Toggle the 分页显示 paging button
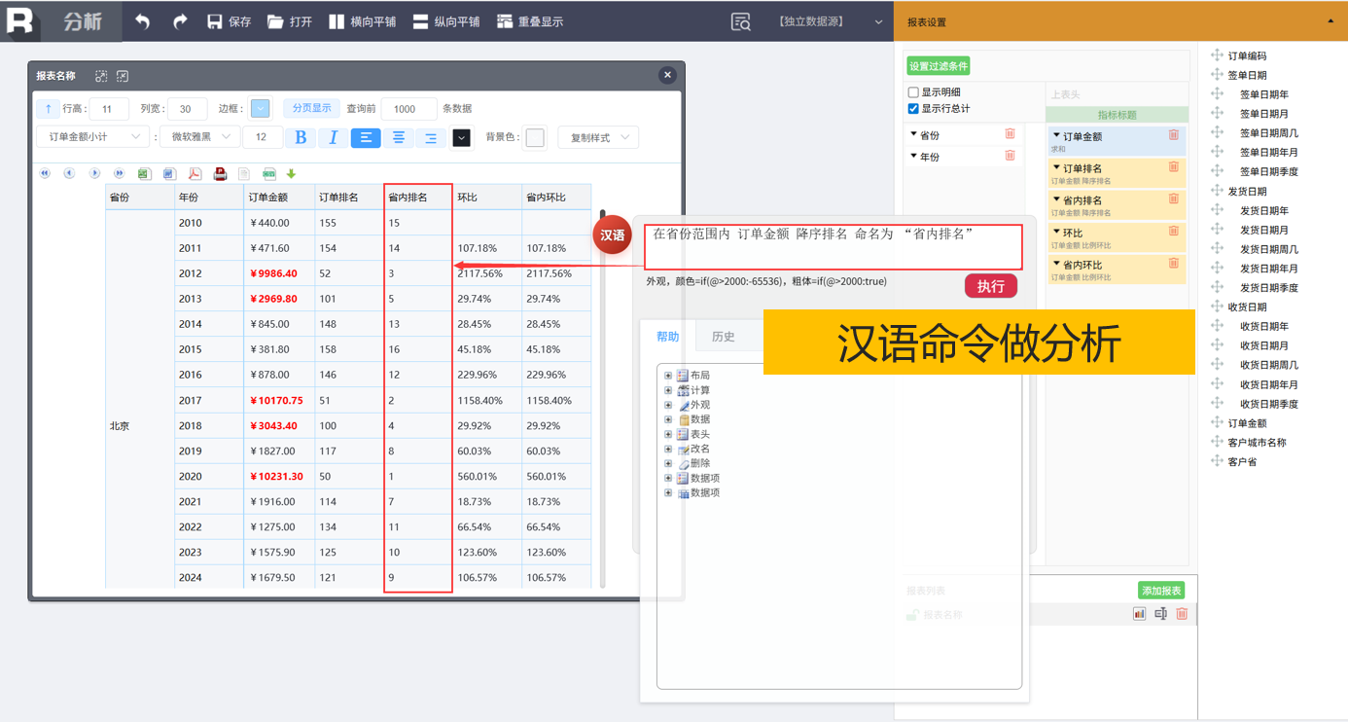Screen dimensions: 1348x722 [x=311, y=108]
